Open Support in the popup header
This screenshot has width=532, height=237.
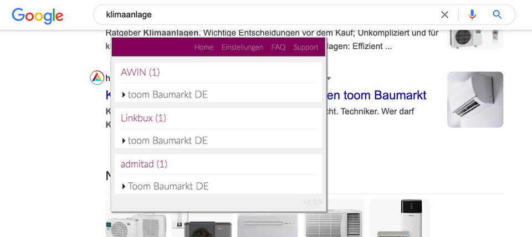(x=306, y=48)
